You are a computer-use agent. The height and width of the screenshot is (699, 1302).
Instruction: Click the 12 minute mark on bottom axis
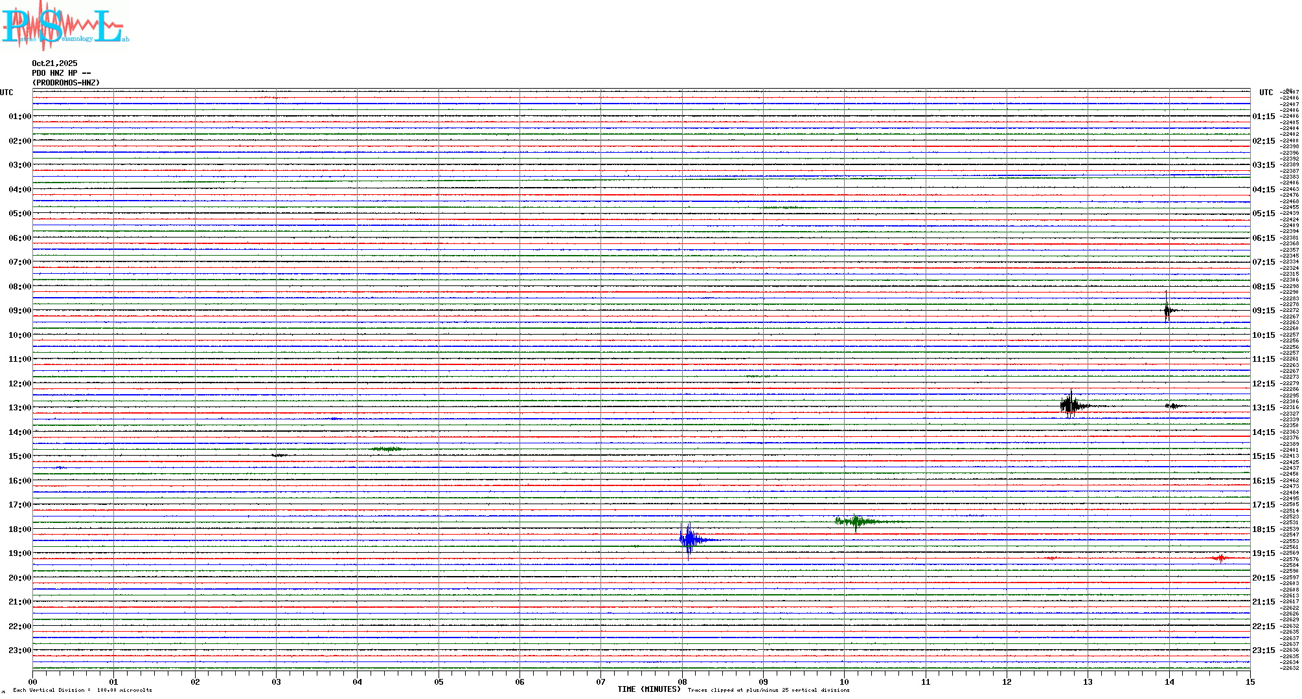[x=1007, y=682]
